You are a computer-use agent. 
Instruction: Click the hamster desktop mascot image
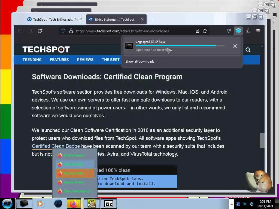(259, 181)
